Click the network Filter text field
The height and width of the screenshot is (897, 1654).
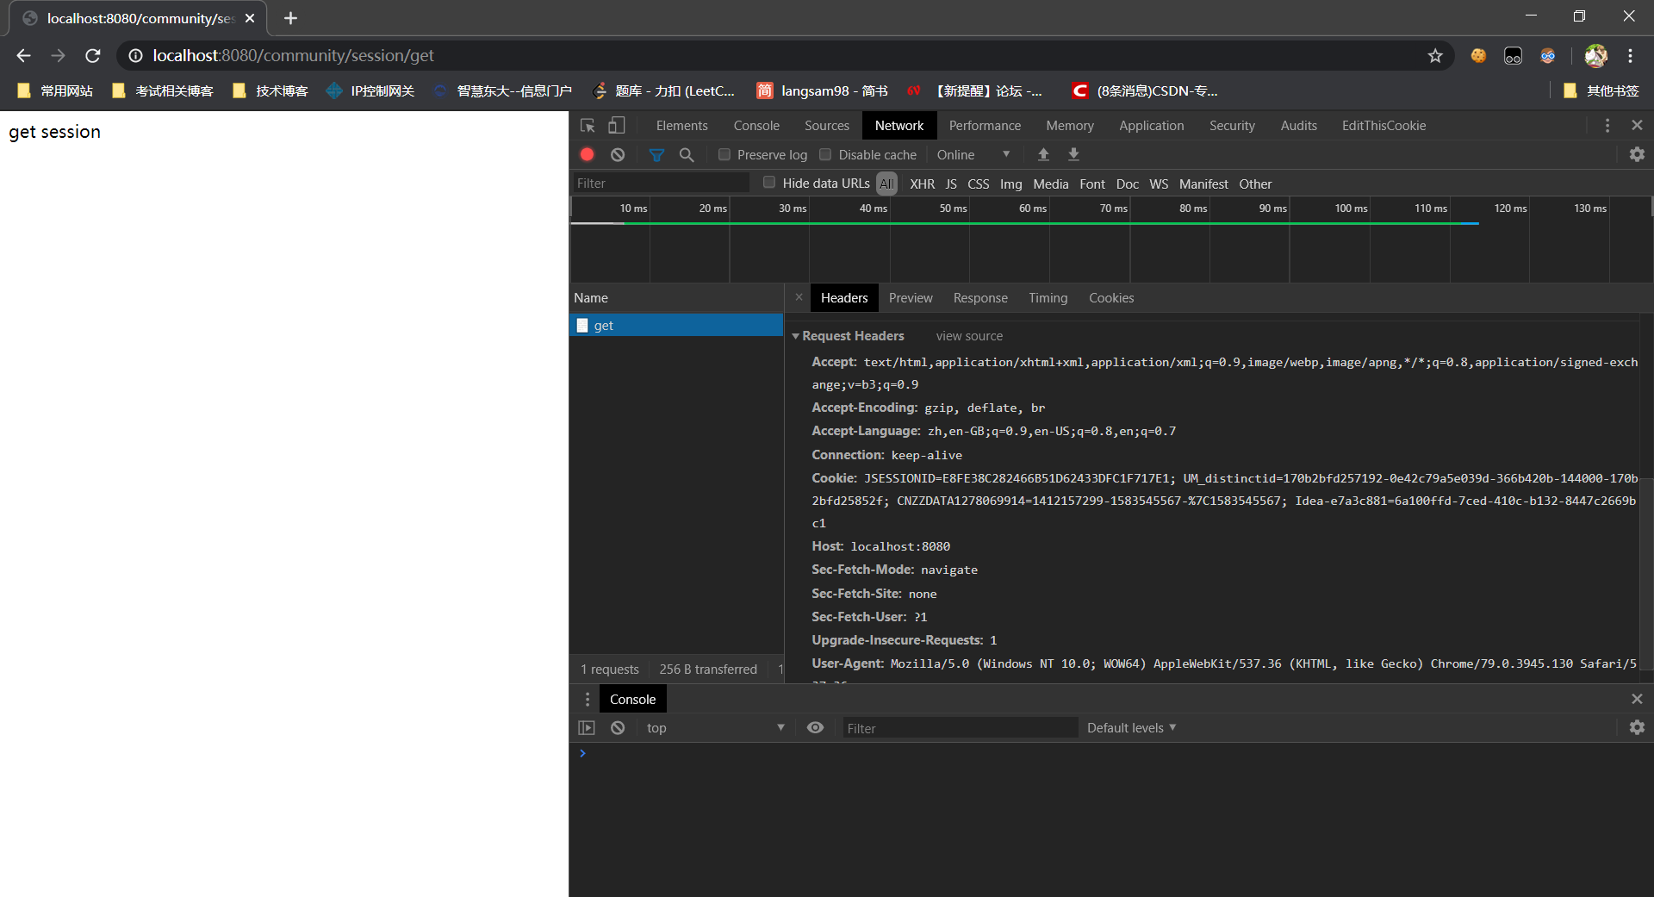click(660, 183)
